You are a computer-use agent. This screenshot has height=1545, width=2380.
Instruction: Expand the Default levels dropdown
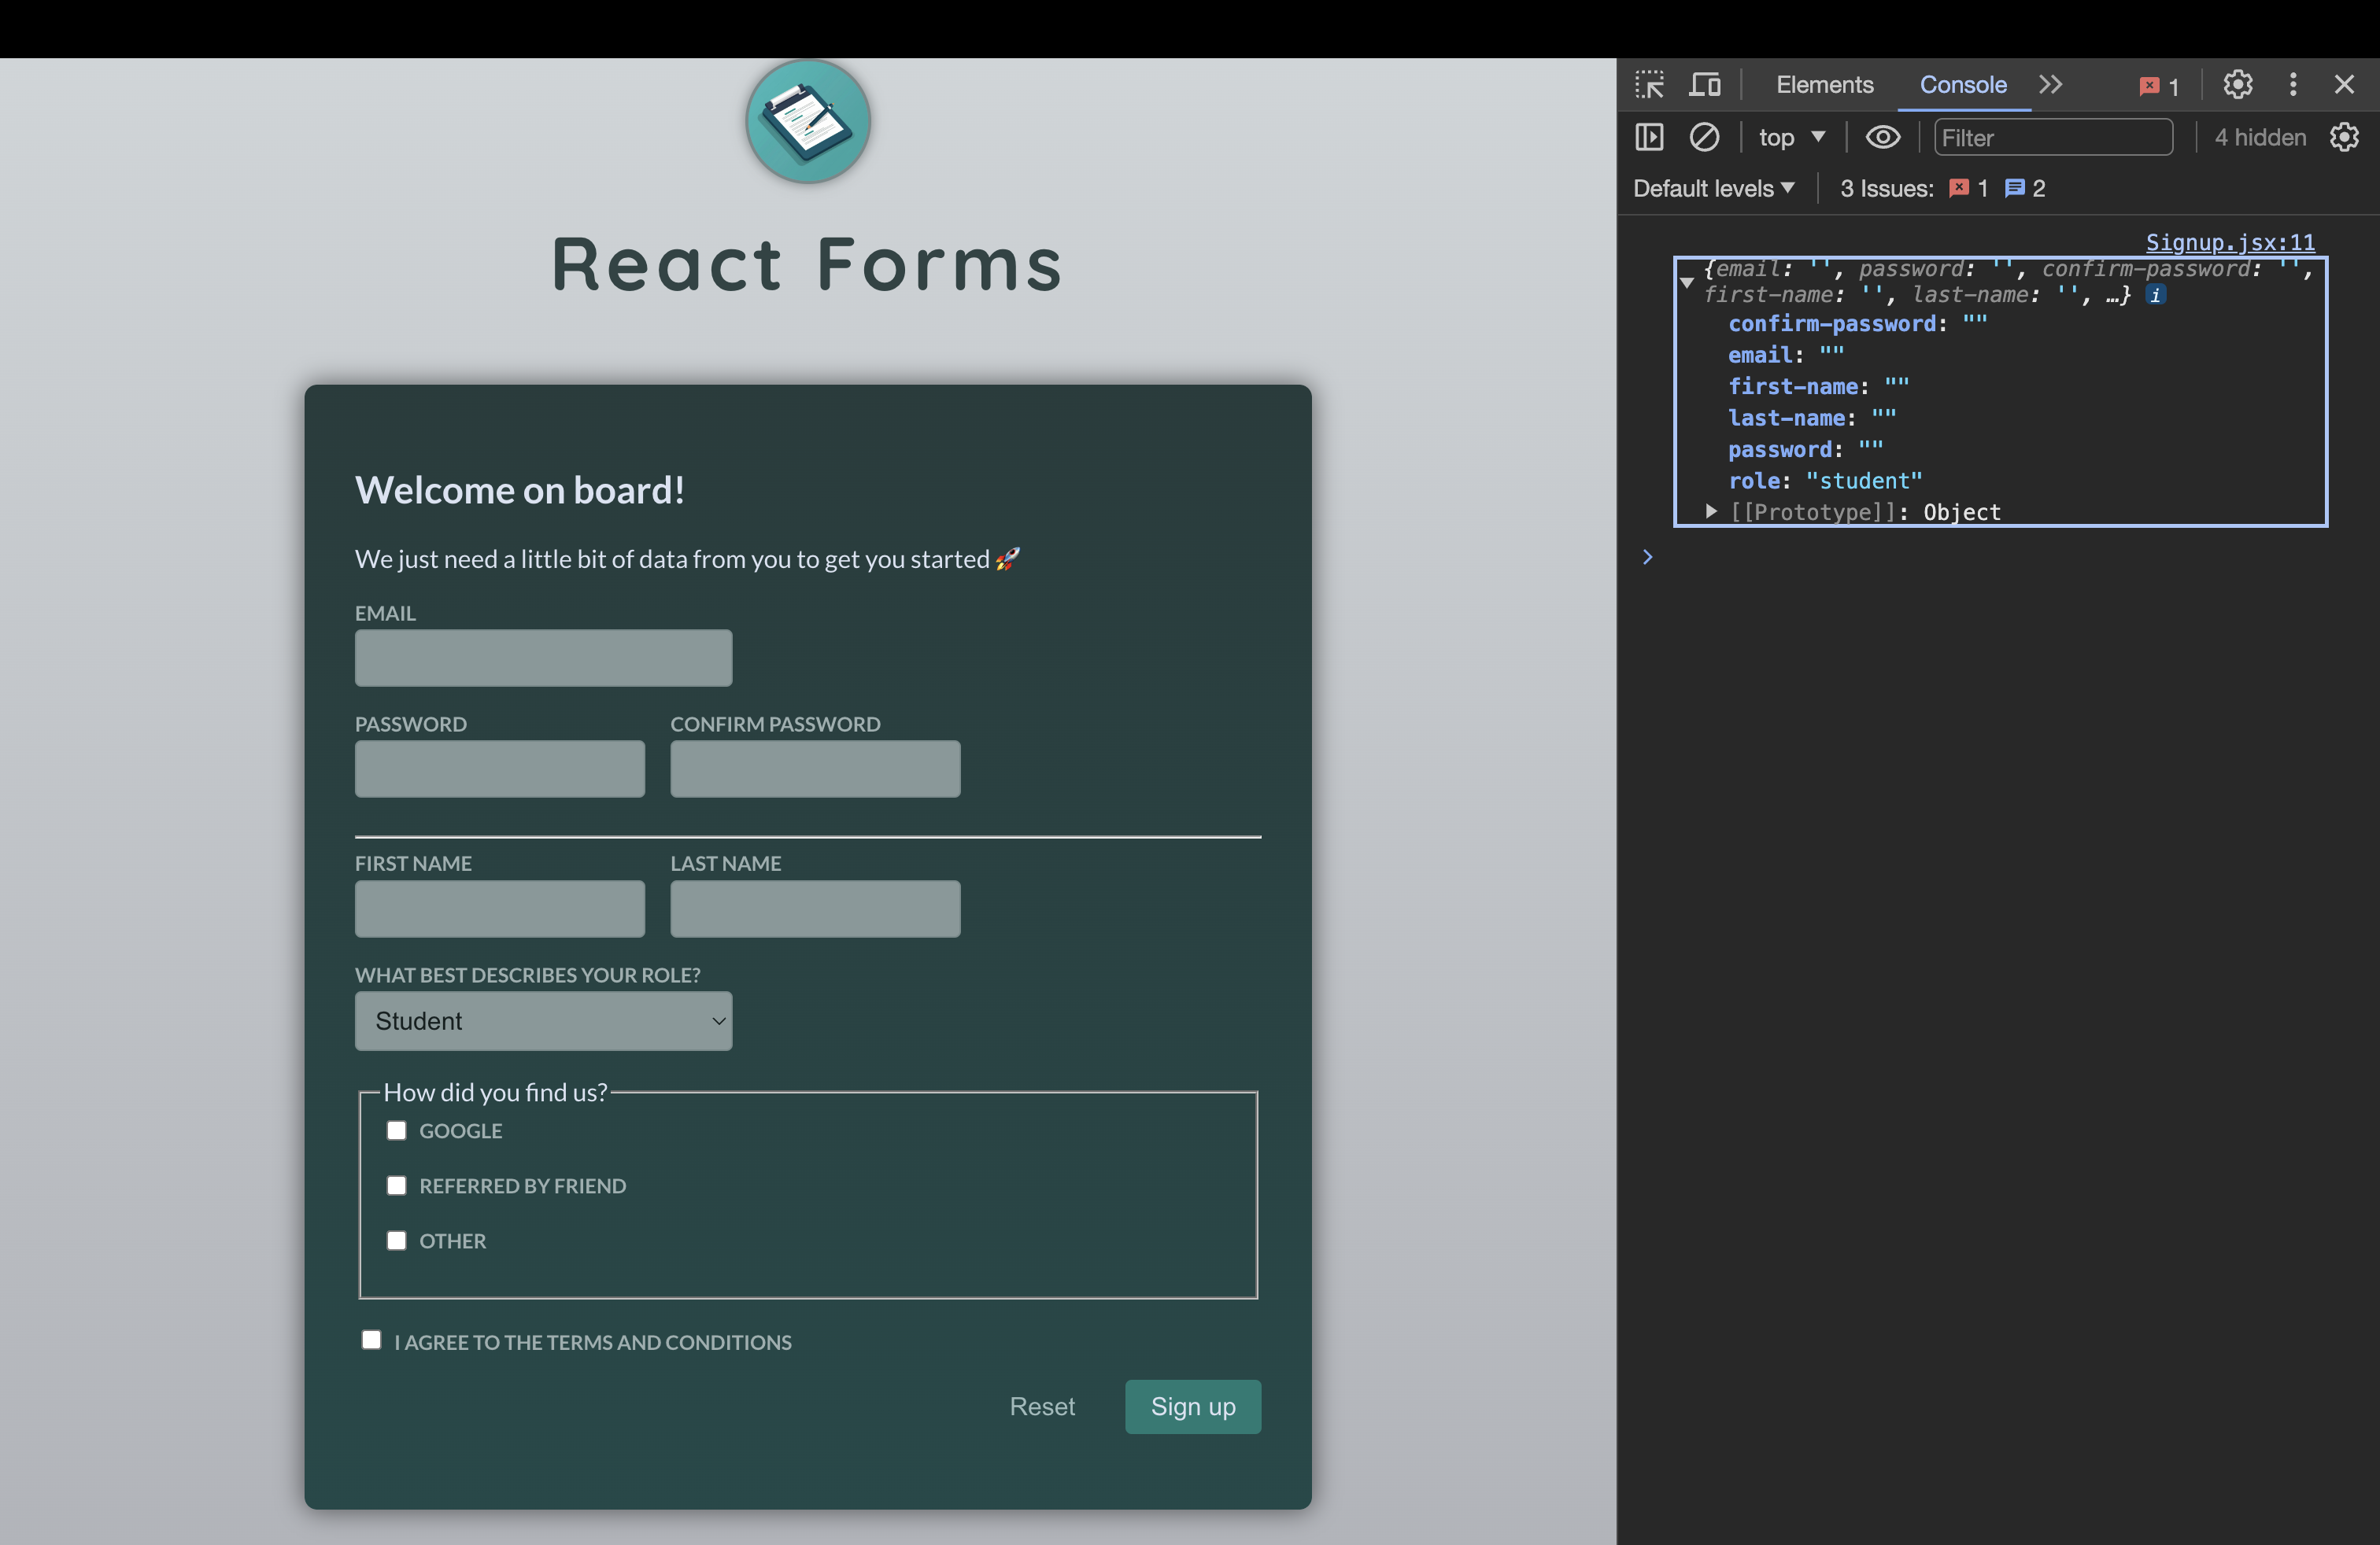(1713, 188)
